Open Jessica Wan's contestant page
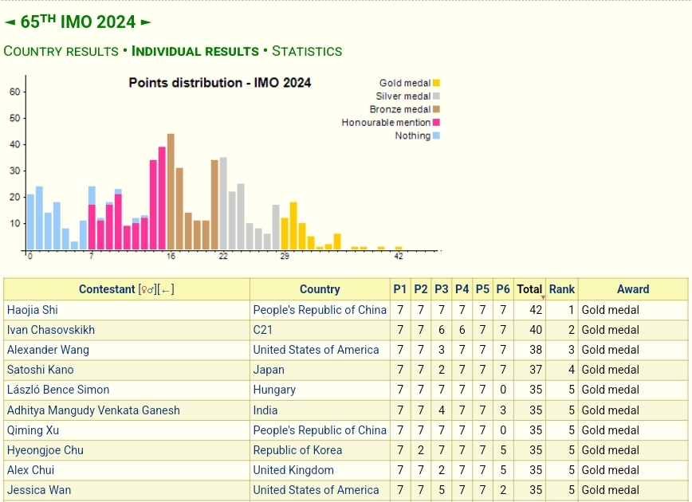Image resolution: width=692 pixels, height=502 pixels. [39, 490]
